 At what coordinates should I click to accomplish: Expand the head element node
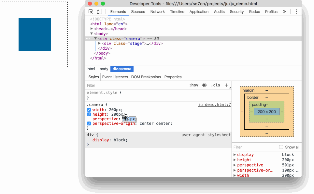[x=92, y=29]
